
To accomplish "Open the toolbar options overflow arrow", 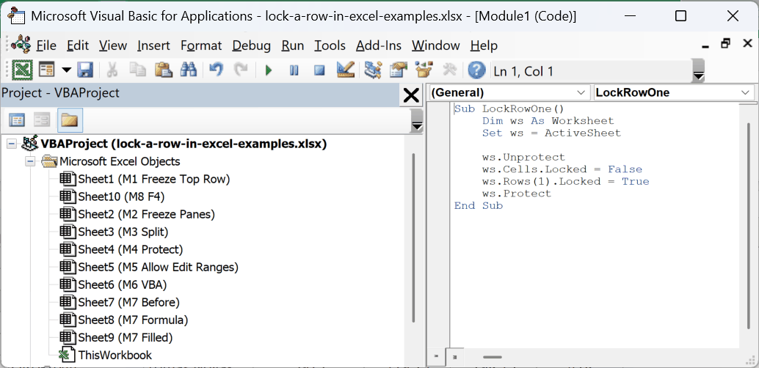I will point(698,72).
